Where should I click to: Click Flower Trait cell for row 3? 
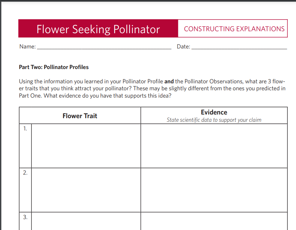86,221
